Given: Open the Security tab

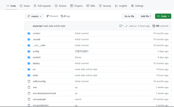Looking at the screenshot, I should [105, 6].
